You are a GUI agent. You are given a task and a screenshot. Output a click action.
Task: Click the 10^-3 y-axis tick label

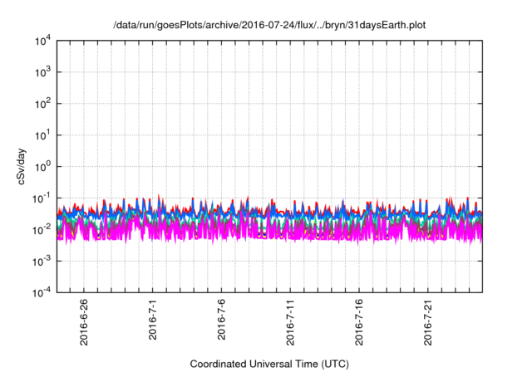click(x=42, y=262)
